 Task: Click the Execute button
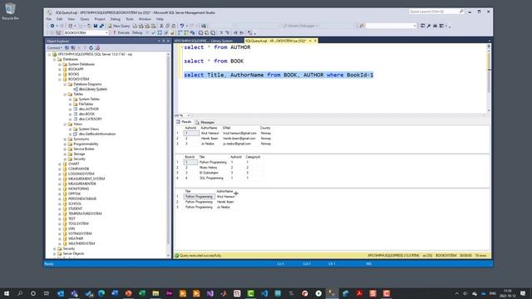121,33
